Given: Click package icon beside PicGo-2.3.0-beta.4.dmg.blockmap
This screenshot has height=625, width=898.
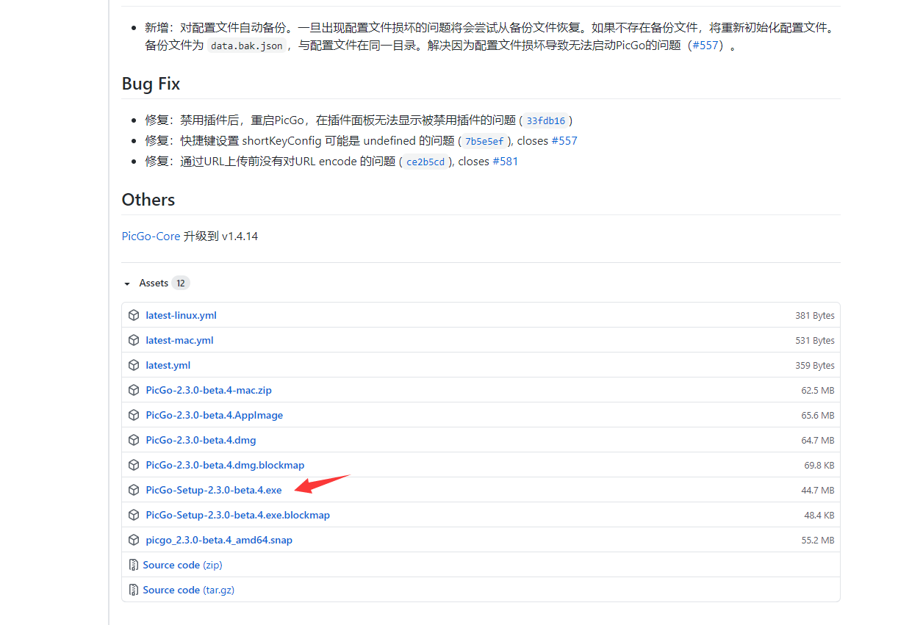Looking at the screenshot, I should point(134,465).
